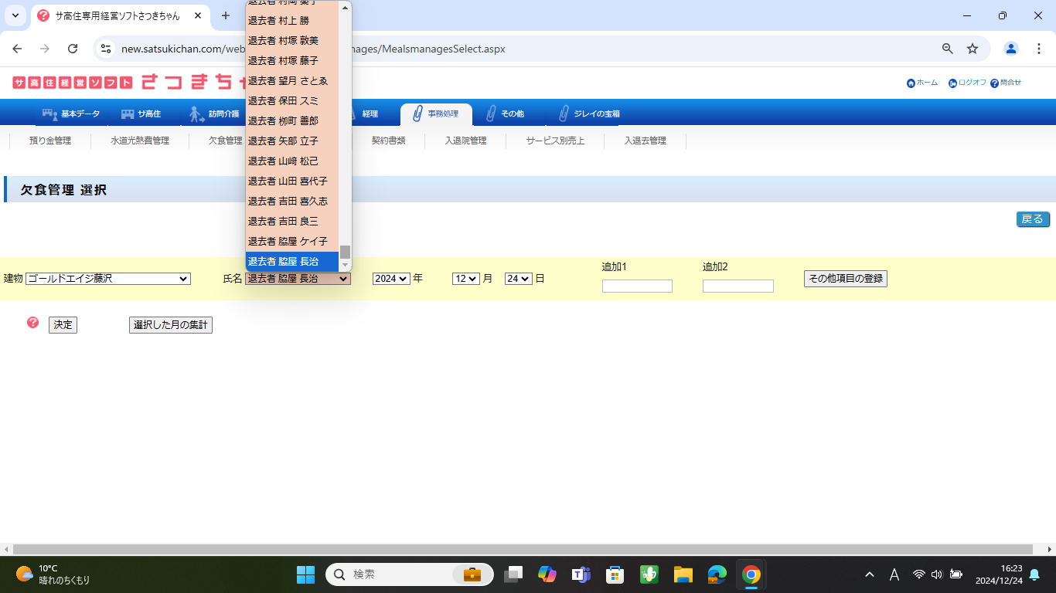Screen dimensions: 1056x593
Task: Click the red help question mark icon
Action: pyautogui.click(x=32, y=323)
